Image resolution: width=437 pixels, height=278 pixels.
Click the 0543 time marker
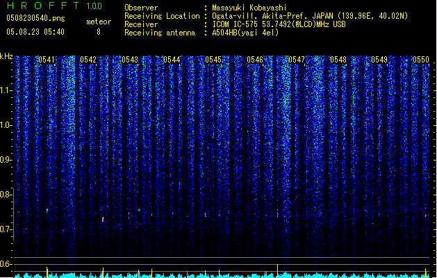(130, 60)
